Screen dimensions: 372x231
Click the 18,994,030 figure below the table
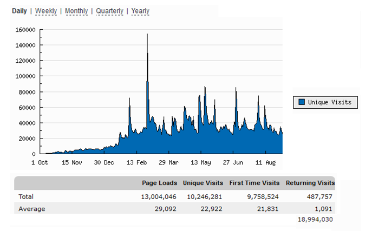pos(315,219)
